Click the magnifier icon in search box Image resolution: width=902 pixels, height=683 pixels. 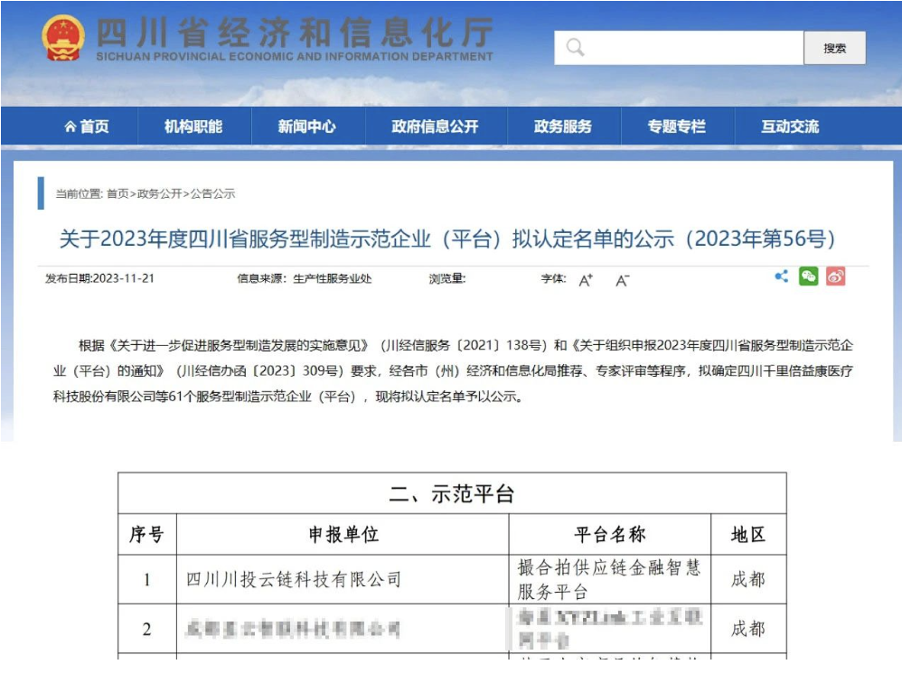tap(575, 47)
